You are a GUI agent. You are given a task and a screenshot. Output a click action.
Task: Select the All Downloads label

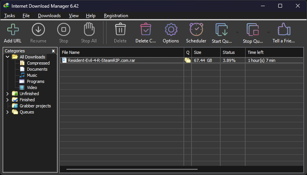click(33, 57)
